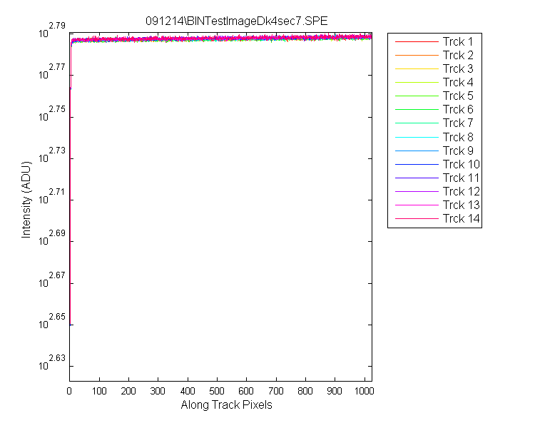Select the Trck 1 legend entry
This screenshot has height=428, width=535.
(x=434, y=41)
